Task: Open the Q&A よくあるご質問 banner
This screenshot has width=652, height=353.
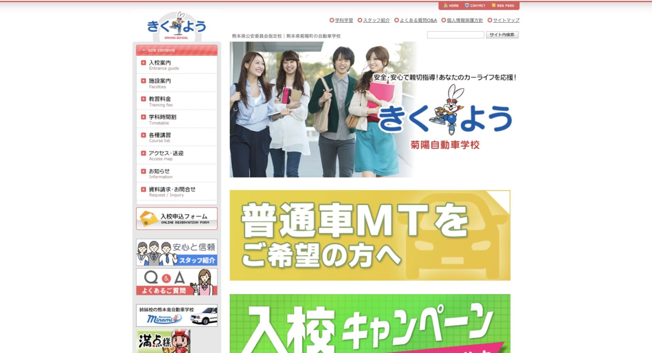Action: [176, 282]
